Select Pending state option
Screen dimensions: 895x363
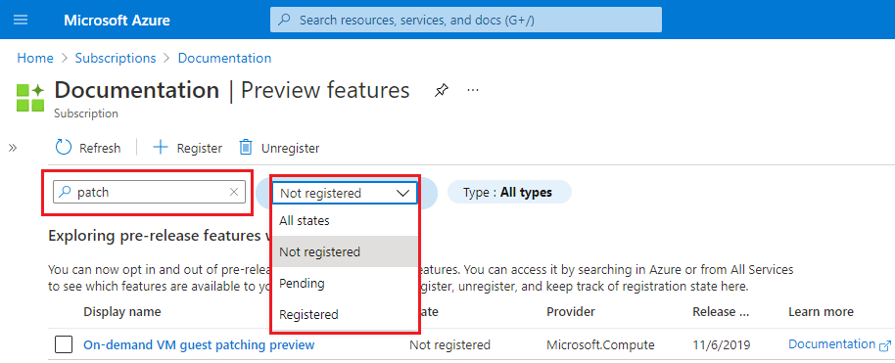pyautogui.click(x=346, y=283)
